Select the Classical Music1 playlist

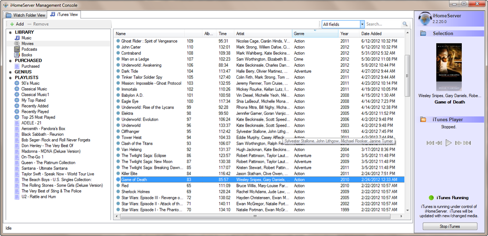(35, 94)
